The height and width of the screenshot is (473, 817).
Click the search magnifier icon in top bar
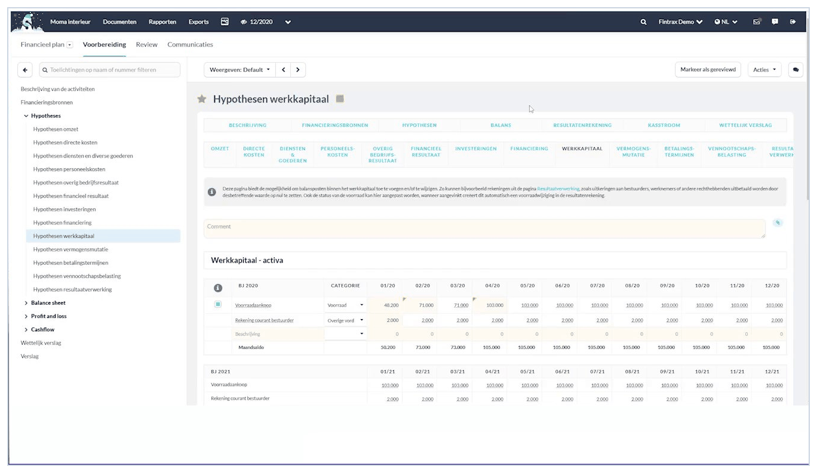[643, 22]
